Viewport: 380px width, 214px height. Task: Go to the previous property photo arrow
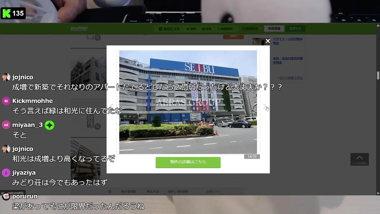tap(111, 107)
